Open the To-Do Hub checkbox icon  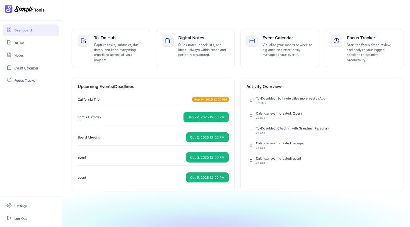click(x=83, y=41)
